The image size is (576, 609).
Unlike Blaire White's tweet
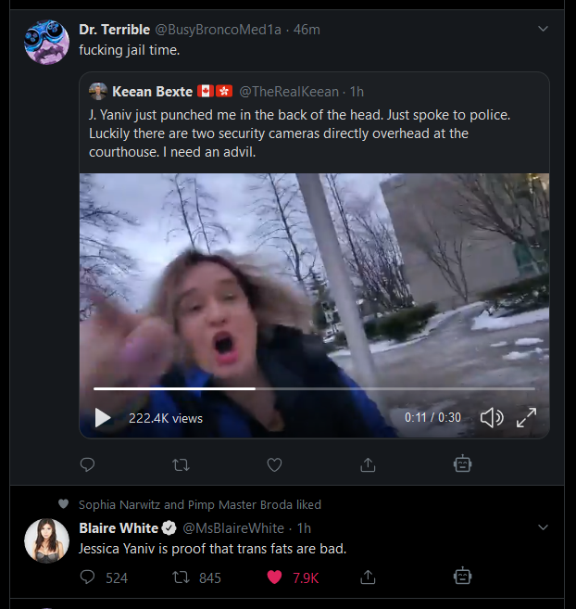pos(274,577)
